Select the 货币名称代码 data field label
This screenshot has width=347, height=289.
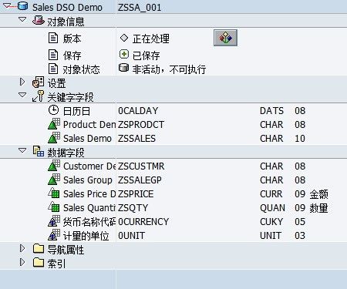[89, 222]
